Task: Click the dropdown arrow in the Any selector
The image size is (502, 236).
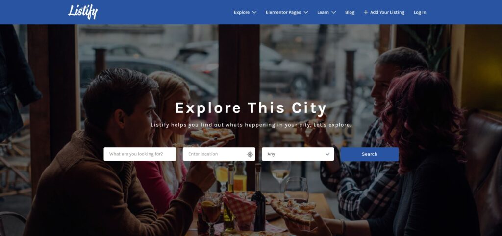Action: click(x=327, y=154)
